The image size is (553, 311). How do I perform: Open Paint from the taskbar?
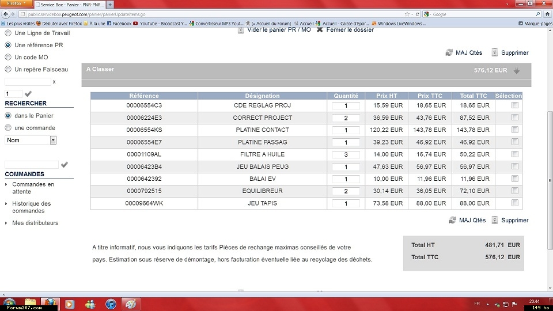coord(131,304)
